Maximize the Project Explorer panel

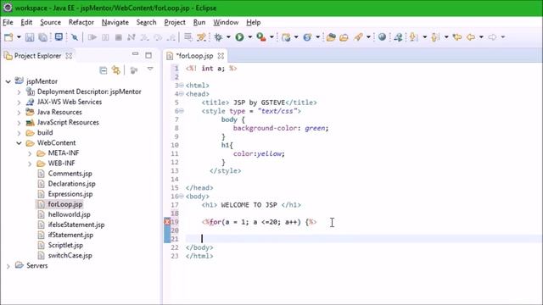point(148,55)
